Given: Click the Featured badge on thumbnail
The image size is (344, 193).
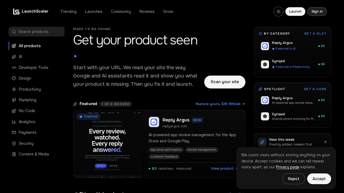Looking at the screenshot, I should 88,117.
